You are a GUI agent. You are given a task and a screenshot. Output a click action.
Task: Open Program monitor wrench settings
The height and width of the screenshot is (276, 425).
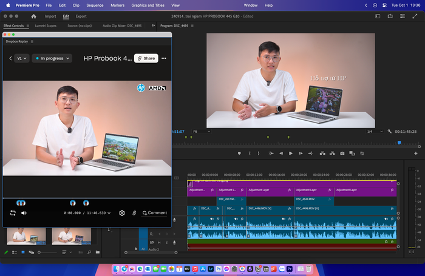coord(390,132)
